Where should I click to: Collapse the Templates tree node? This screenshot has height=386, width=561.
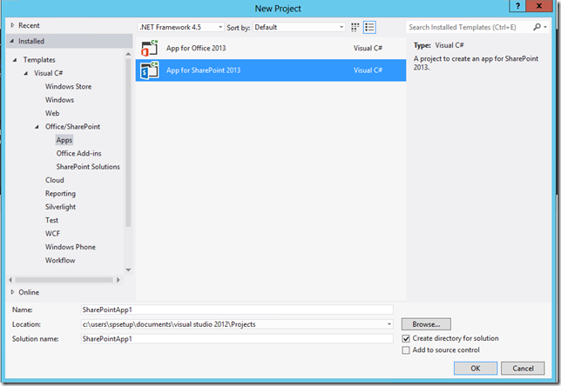(x=15, y=60)
